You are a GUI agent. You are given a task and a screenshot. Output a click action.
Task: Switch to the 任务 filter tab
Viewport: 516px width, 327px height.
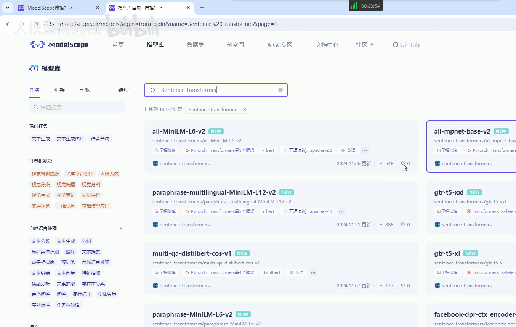(35, 90)
